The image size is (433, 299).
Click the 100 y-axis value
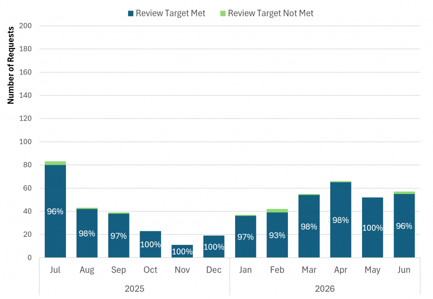[x=25, y=141]
